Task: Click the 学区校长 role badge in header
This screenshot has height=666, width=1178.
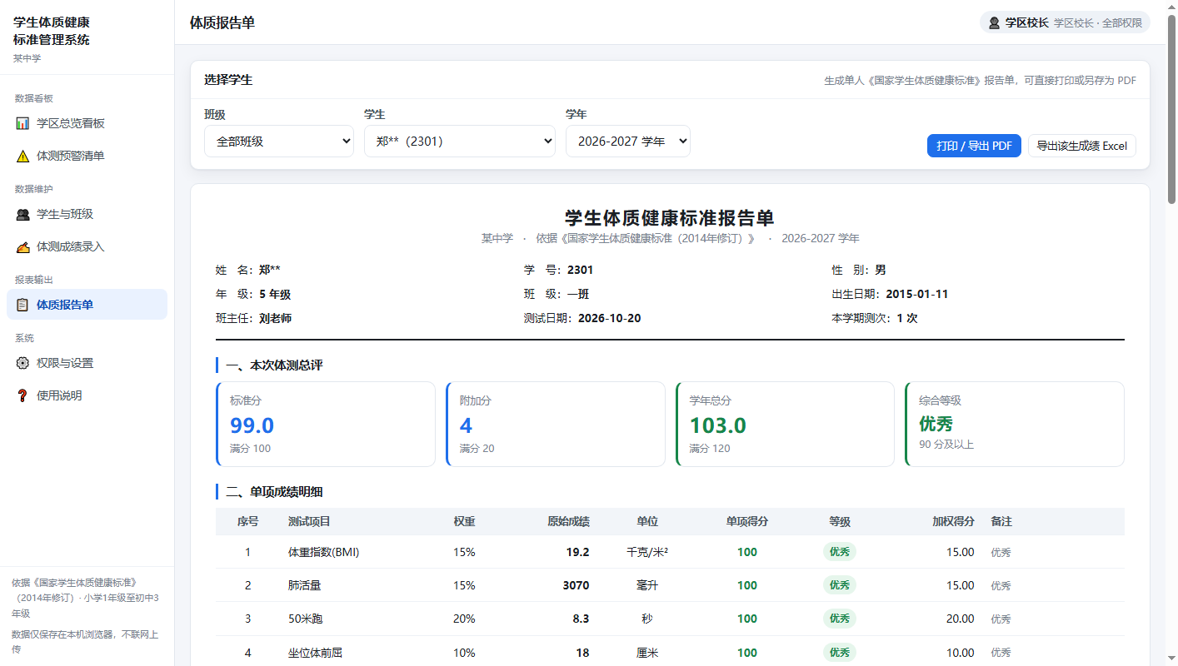Action: [1065, 23]
